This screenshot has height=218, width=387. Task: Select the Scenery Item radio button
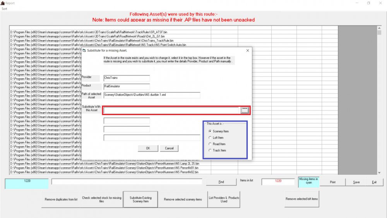pyautogui.click(x=210, y=131)
